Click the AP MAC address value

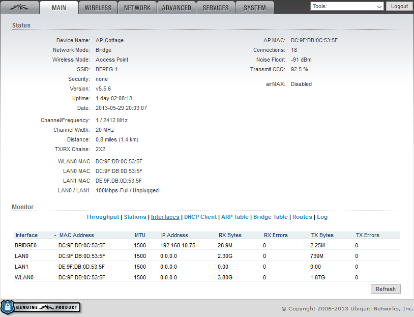pyautogui.click(x=314, y=40)
